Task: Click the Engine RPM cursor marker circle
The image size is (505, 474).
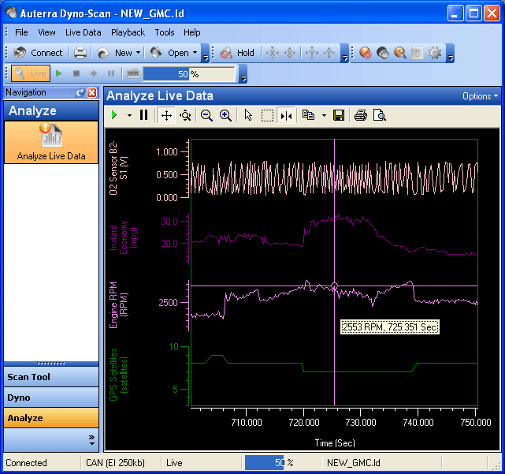Action: pos(334,286)
